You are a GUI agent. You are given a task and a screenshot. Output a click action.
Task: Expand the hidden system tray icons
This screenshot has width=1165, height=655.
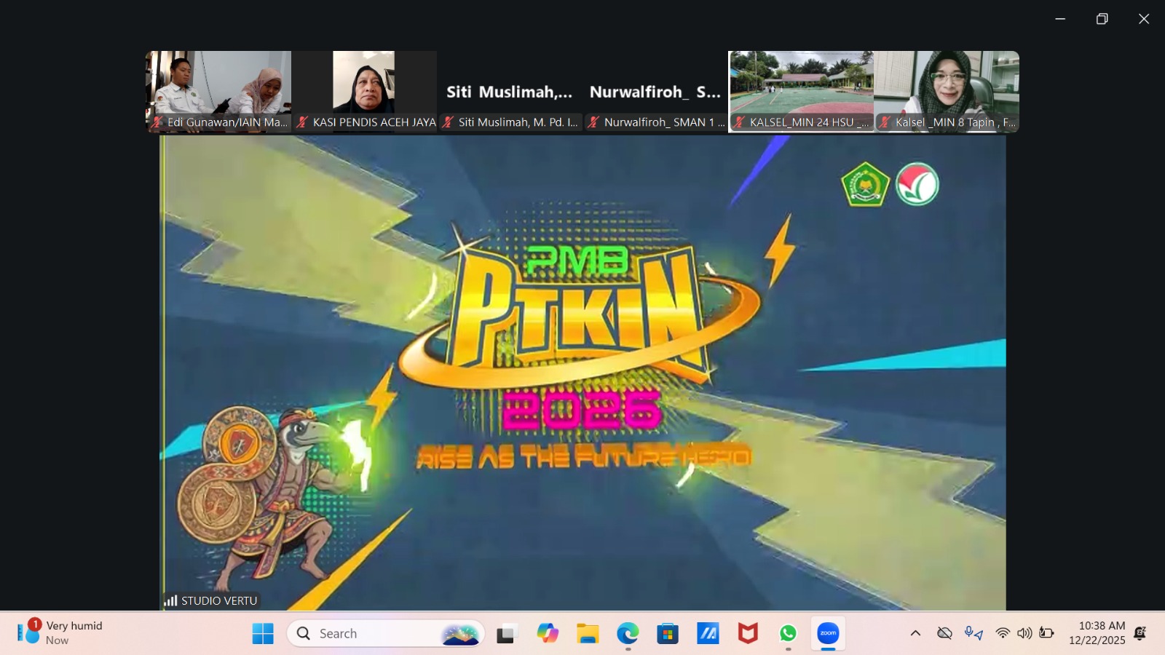tap(915, 633)
